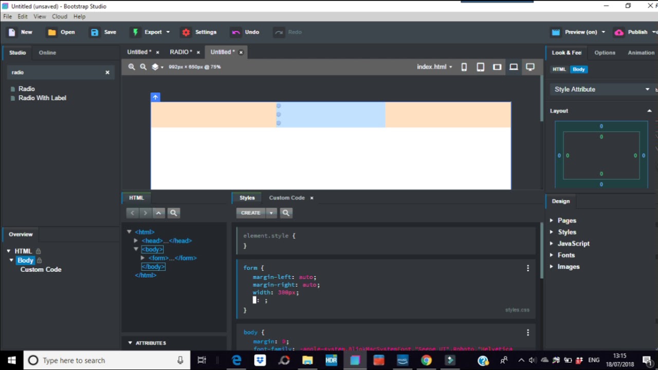Image resolution: width=658 pixels, height=370 pixels.
Task: Create a new design with the New button
Action: point(20,32)
